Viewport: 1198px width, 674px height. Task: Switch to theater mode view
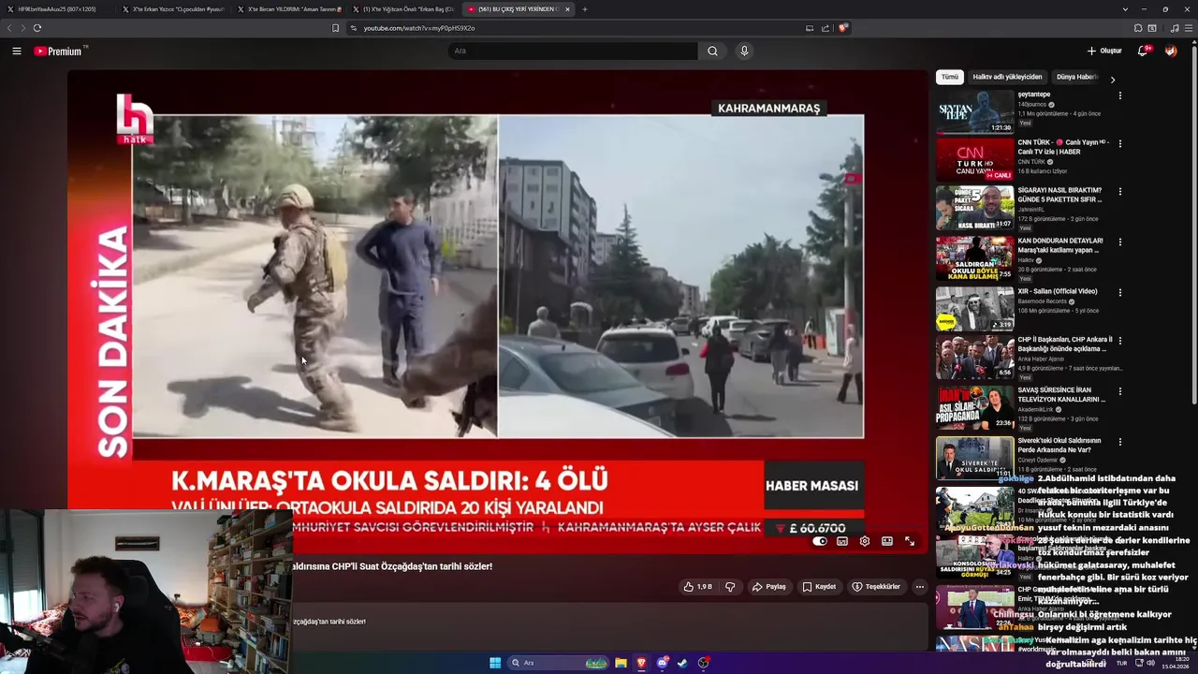[887, 541]
